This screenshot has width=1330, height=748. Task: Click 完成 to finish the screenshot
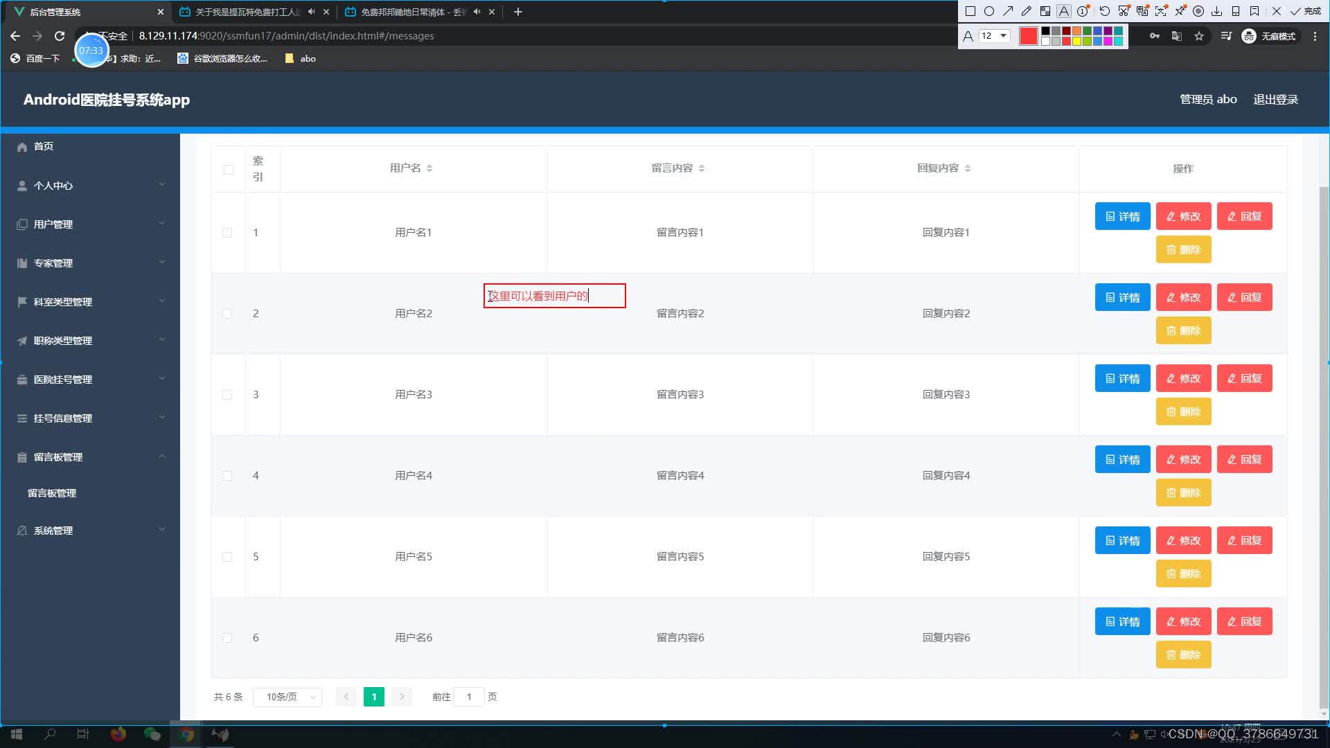(x=1306, y=11)
